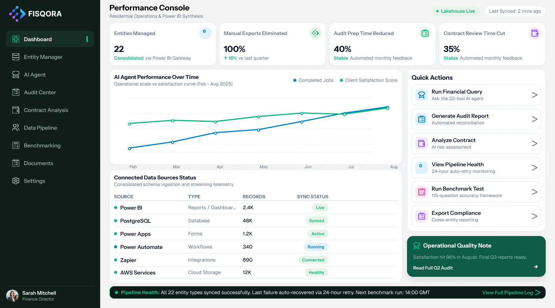Screen dimensions: 555x308
Task: Click the Operational Quality Note icon
Action: tap(417, 246)
